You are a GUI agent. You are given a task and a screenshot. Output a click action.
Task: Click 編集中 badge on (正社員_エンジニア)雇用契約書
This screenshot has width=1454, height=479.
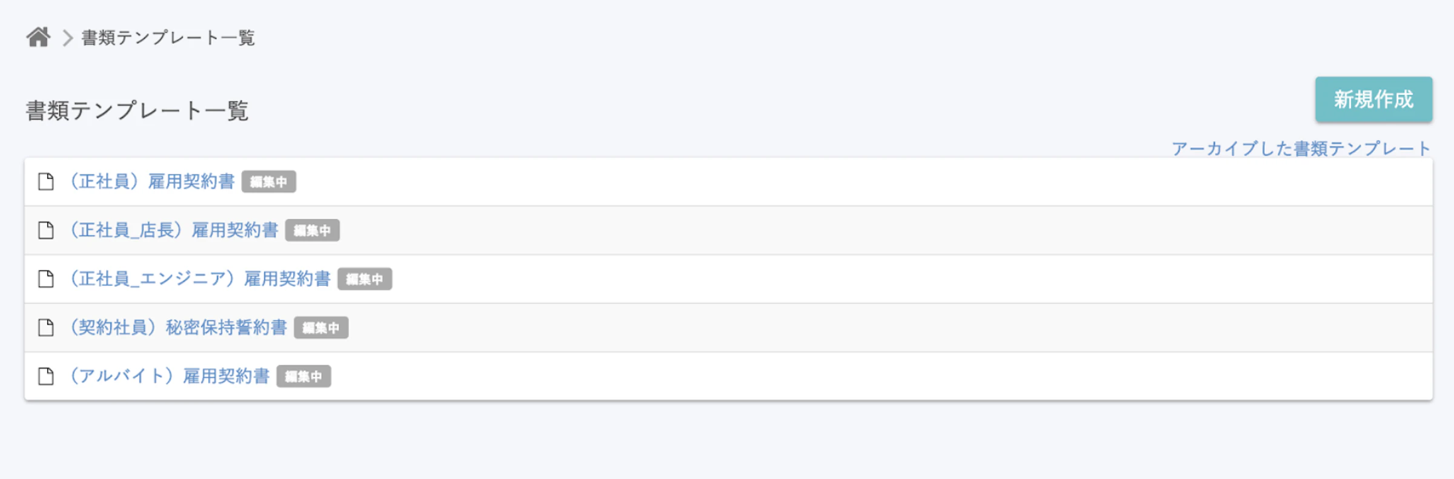click(364, 279)
